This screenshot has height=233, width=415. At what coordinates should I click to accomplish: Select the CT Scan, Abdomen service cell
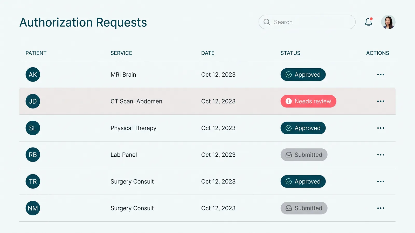(136, 101)
